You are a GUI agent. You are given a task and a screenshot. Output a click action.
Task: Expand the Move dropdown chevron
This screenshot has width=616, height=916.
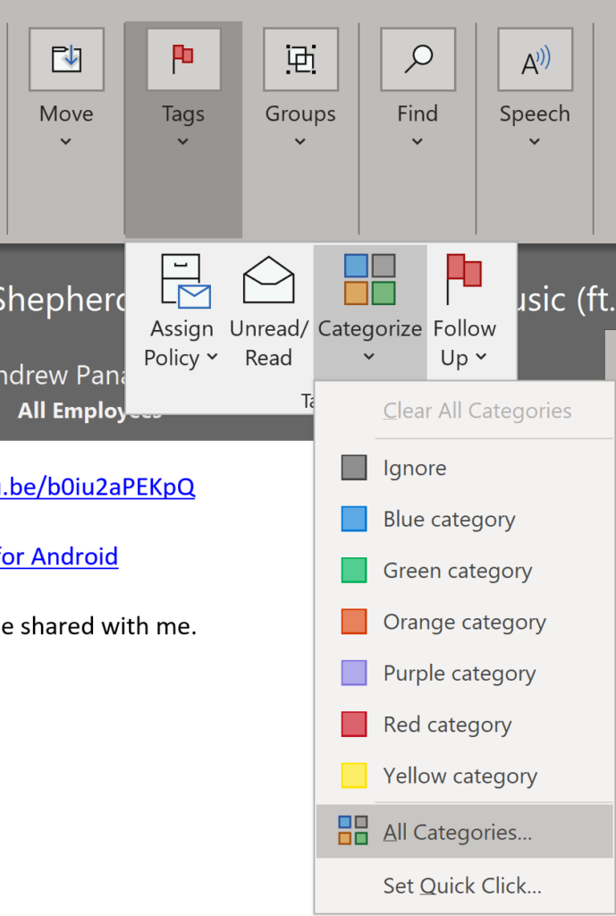pos(66,141)
